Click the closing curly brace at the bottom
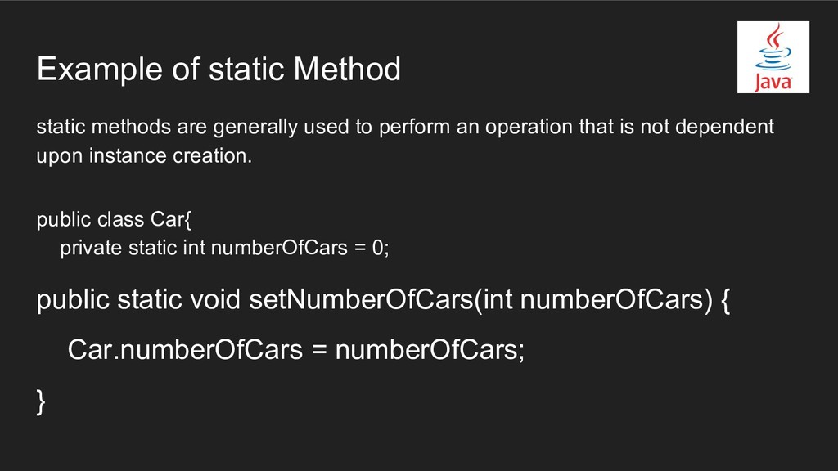838x471 pixels. click(x=42, y=401)
